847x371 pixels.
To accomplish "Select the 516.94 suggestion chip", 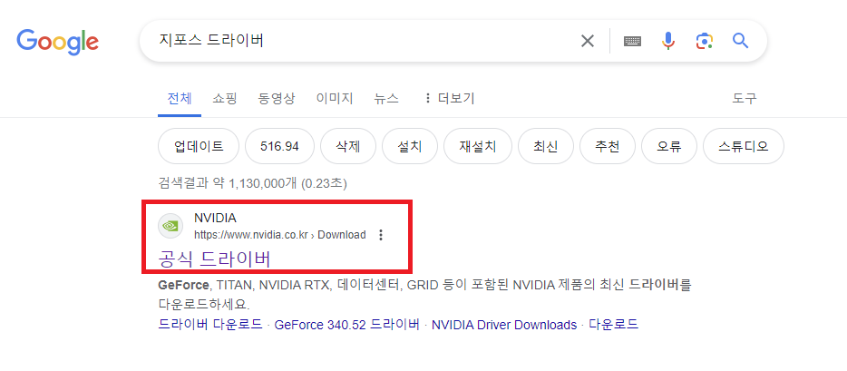I will coord(279,146).
